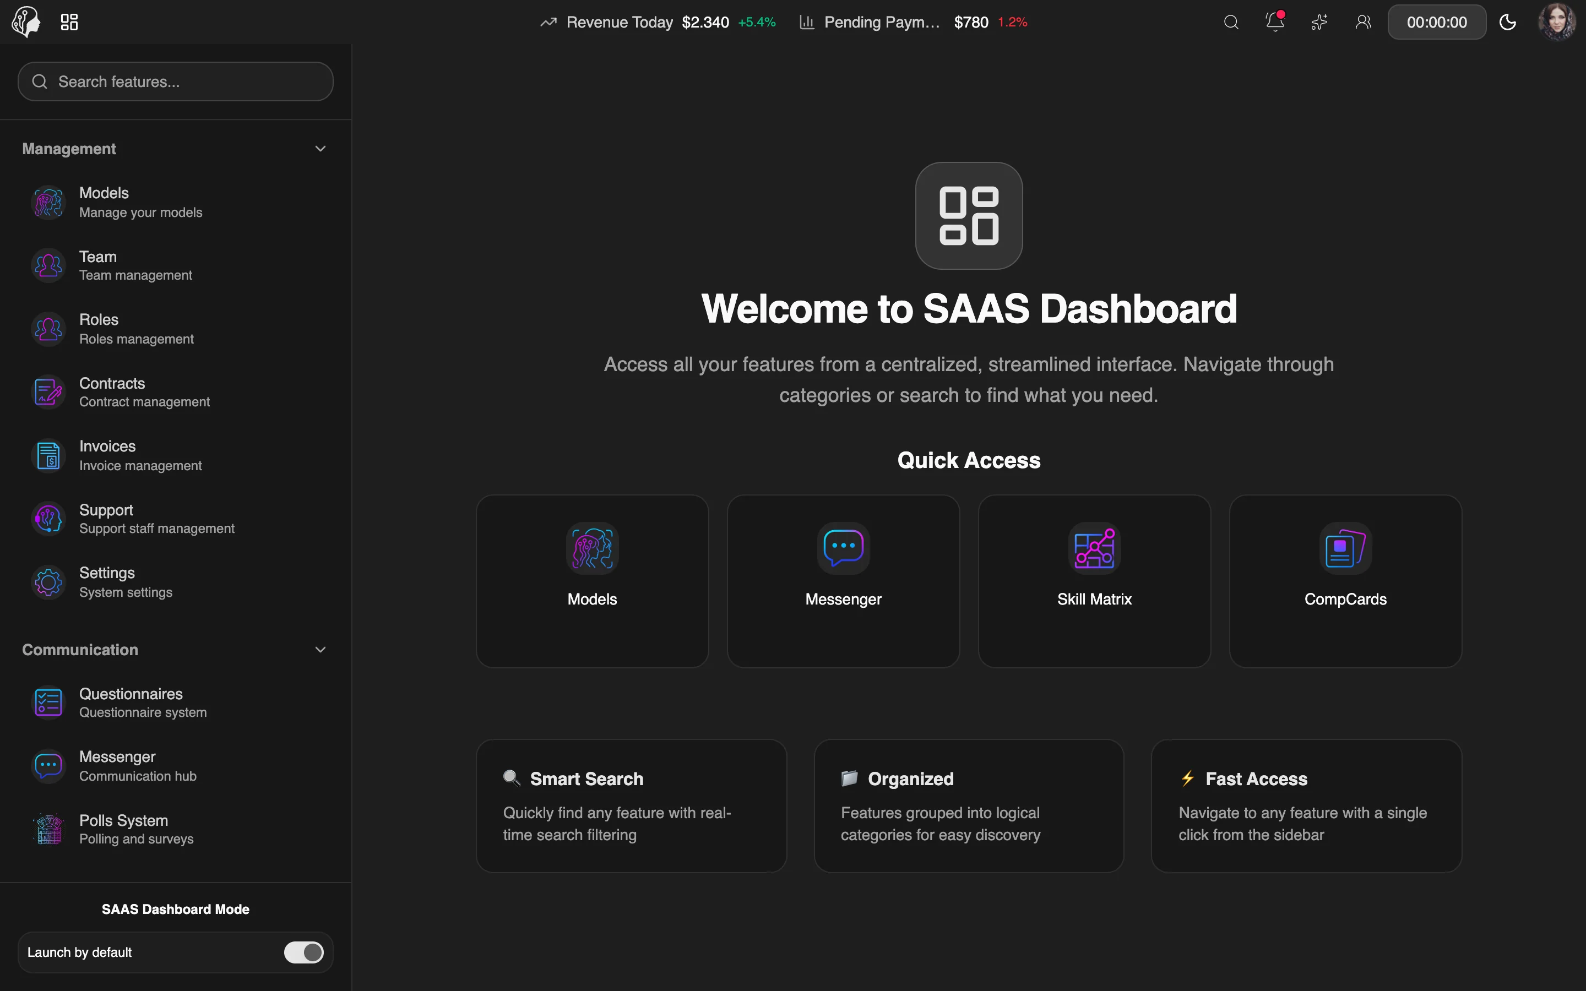Viewport: 1586px width, 991px height.
Task: Click the Organized info card
Action: pos(969,805)
